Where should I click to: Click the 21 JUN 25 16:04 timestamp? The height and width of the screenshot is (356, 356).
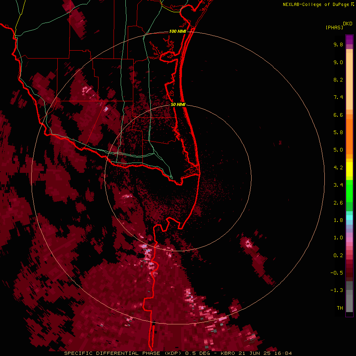(265, 353)
